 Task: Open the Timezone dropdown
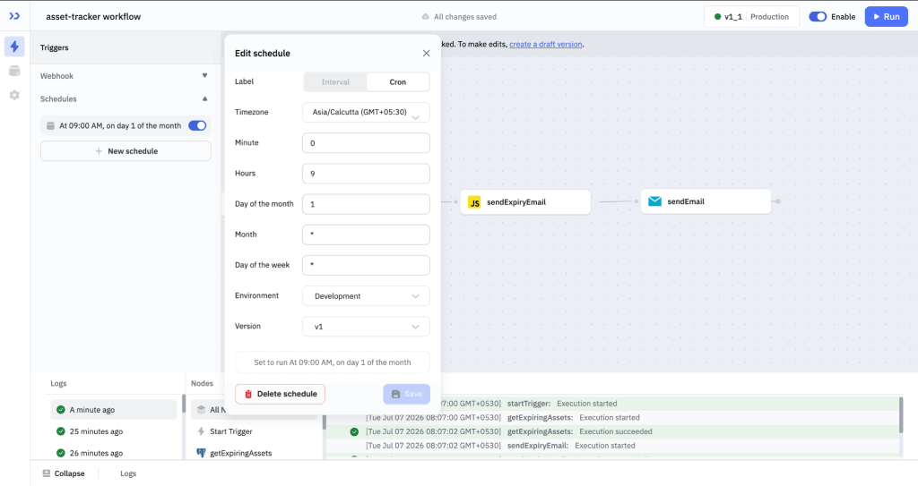click(x=366, y=112)
